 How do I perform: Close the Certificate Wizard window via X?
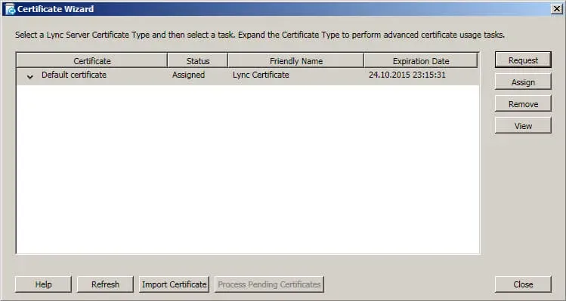click(x=557, y=9)
